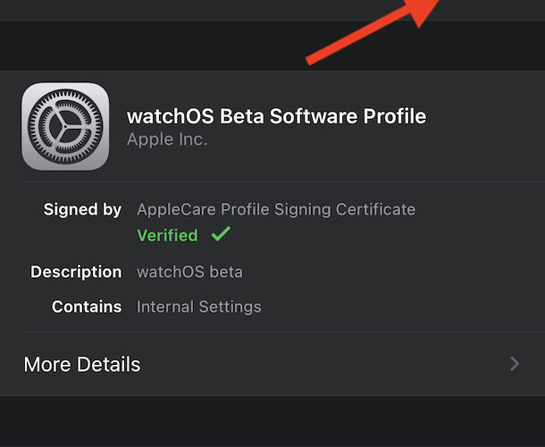Image resolution: width=545 pixels, height=447 pixels.
Task: Select the Internal Settings value
Action: pyautogui.click(x=199, y=307)
